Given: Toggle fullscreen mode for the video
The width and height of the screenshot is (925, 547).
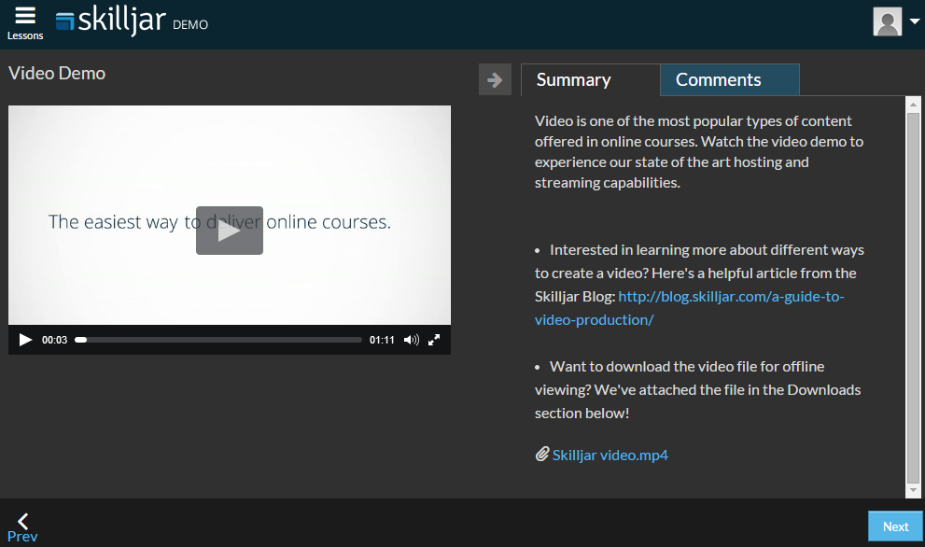Looking at the screenshot, I should coord(434,340).
